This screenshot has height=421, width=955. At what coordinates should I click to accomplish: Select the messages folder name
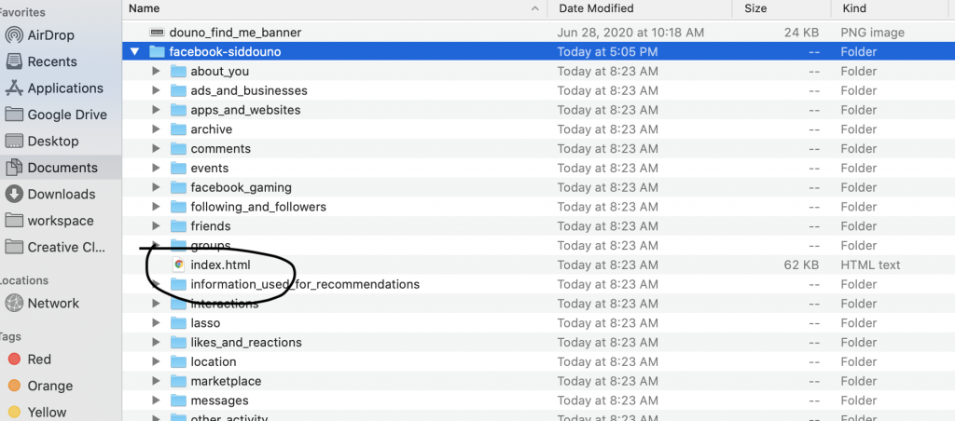[219, 401]
